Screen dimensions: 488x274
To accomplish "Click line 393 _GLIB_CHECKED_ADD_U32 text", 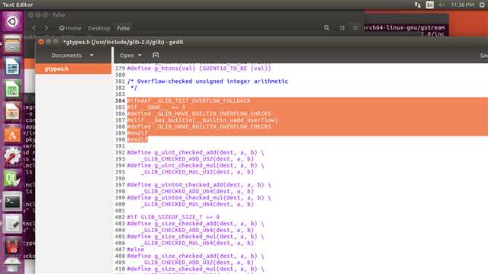I will coord(197,159).
